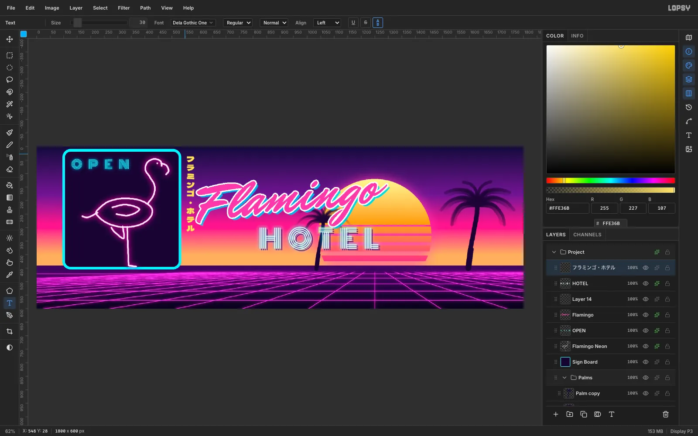The width and height of the screenshot is (698, 436).
Task: Click the font Size value field
Action: click(x=139, y=23)
